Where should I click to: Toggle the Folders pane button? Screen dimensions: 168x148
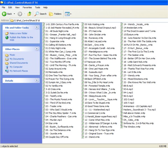pos(55,14)
